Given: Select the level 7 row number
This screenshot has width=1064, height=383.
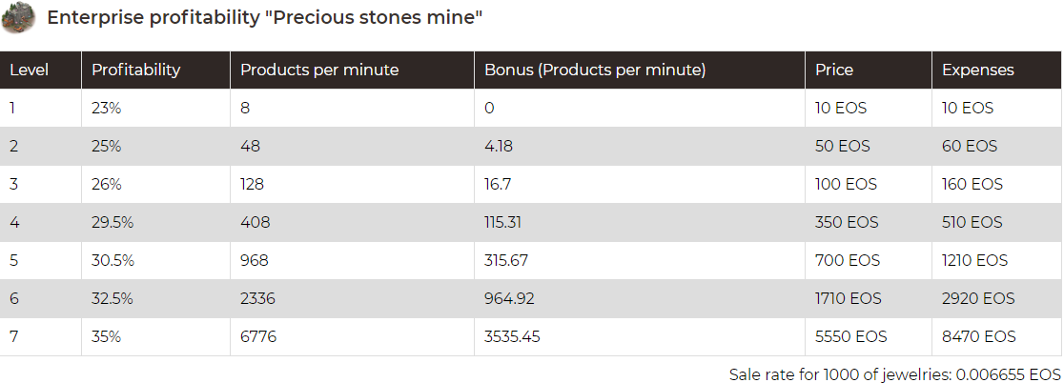Looking at the screenshot, I should click(x=12, y=336).
